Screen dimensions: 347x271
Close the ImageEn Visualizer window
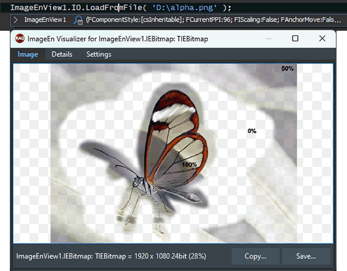pos(322,39)
